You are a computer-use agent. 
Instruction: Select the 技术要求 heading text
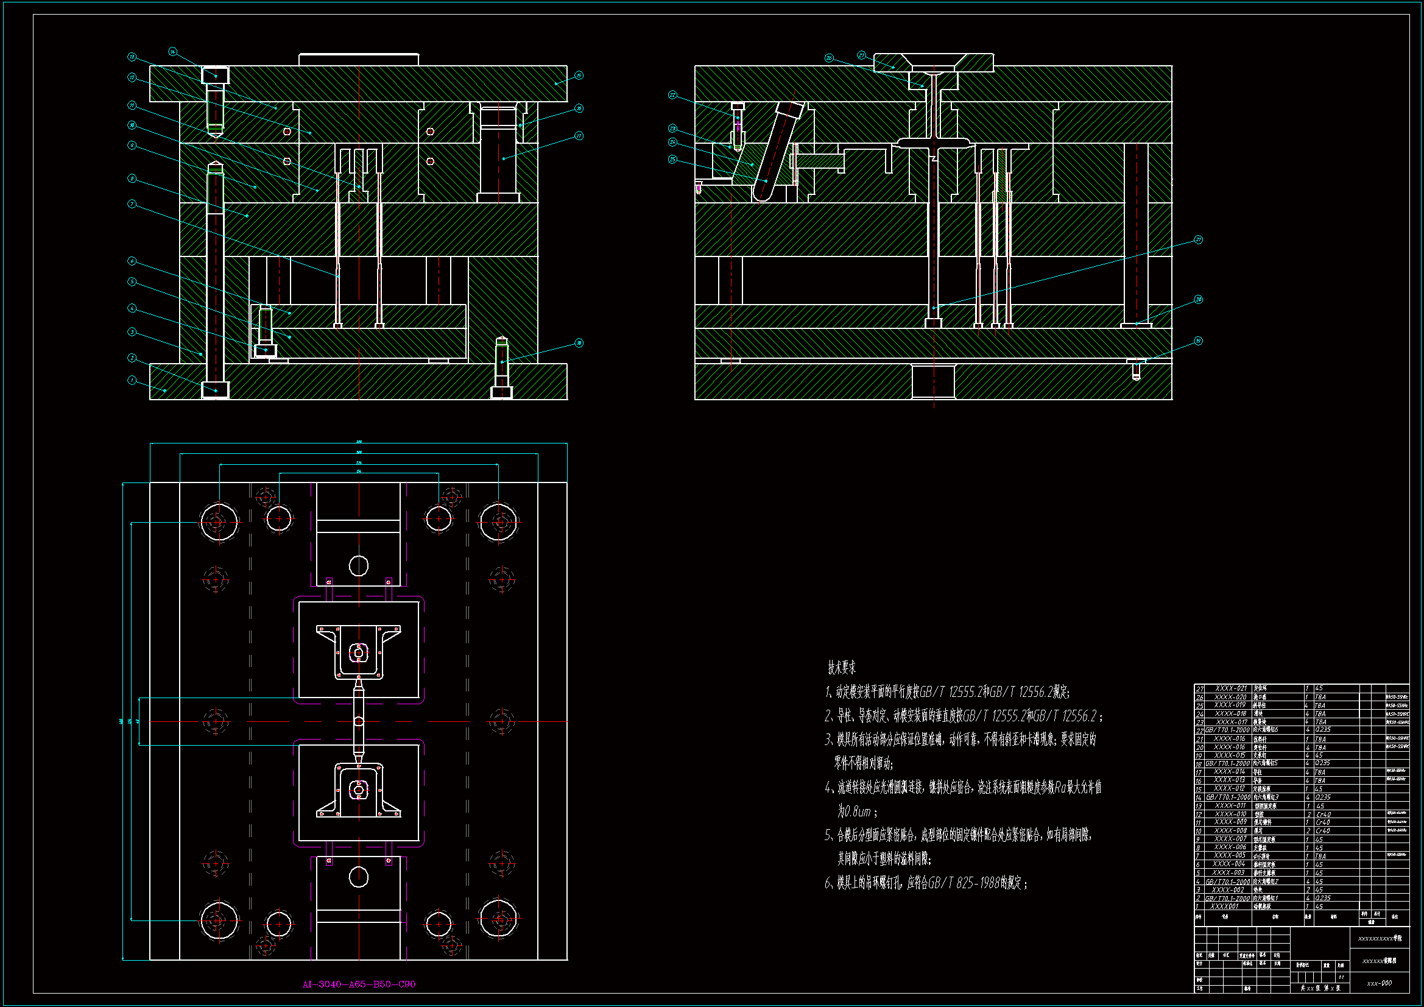coord(842,668)
